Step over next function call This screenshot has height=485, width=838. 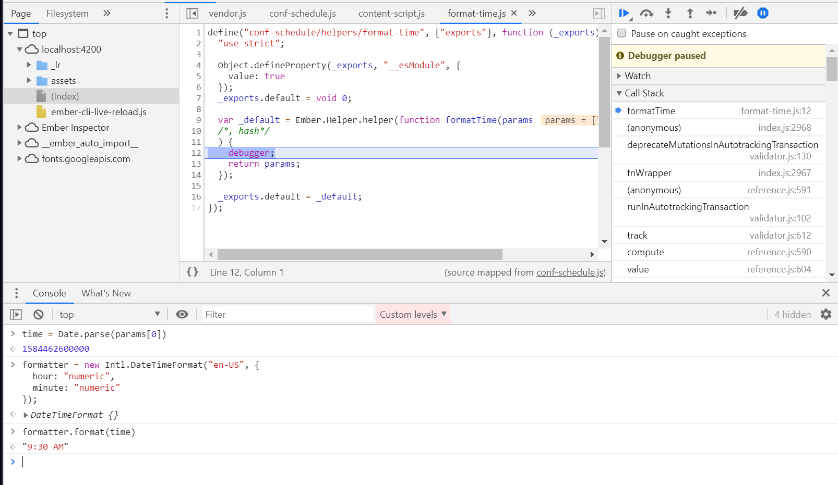pos(647,14)
